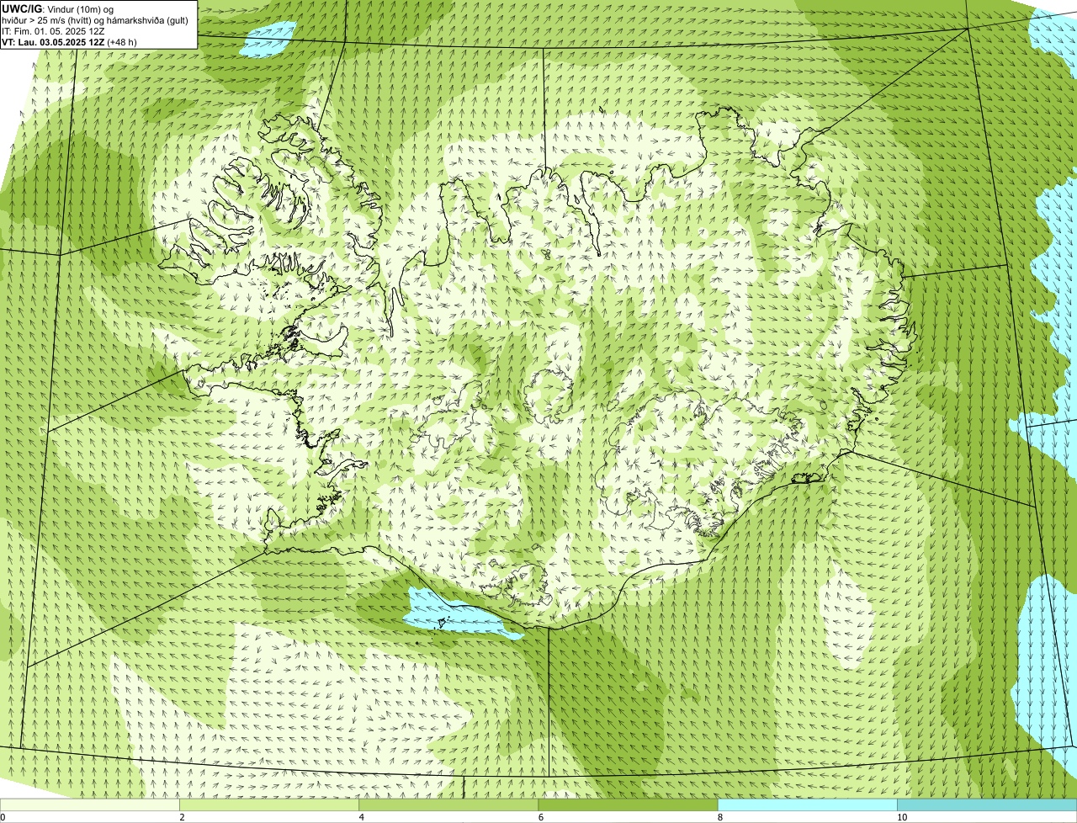Click the legend label '0'

(3, 817)
